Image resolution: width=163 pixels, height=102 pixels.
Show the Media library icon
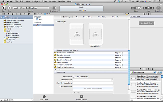coord(153,69)
